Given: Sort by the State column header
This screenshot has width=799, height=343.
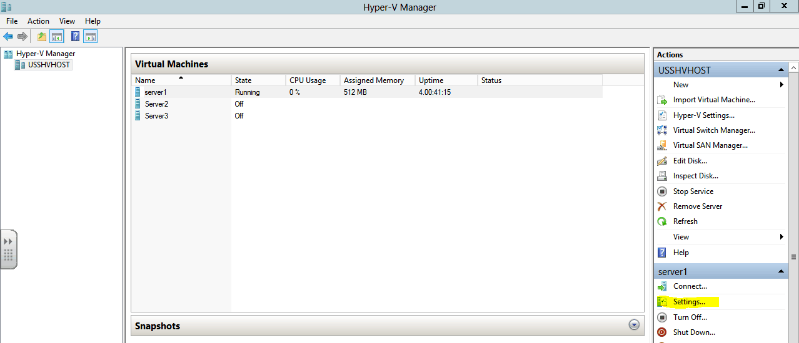Looking at the screenshot, I should point(258,80).
